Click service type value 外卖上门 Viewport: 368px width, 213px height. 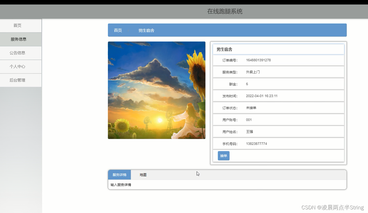click(253, 72)
